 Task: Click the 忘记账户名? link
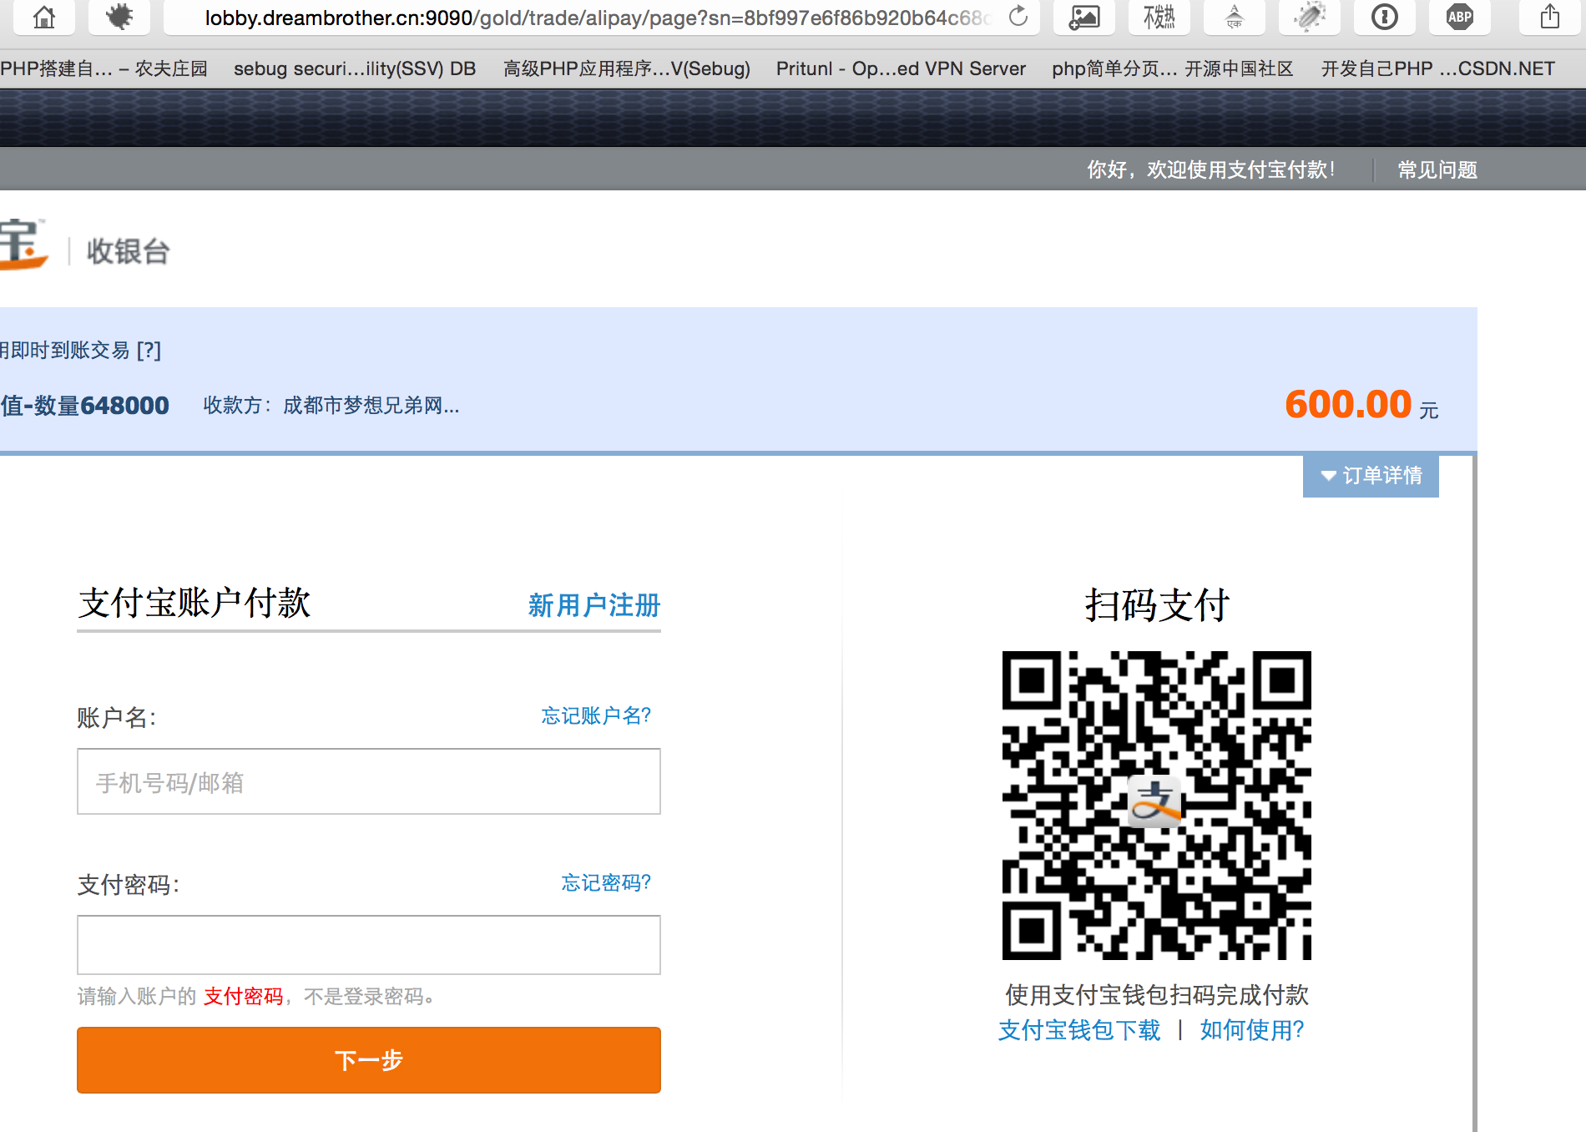tap(596, 715)
